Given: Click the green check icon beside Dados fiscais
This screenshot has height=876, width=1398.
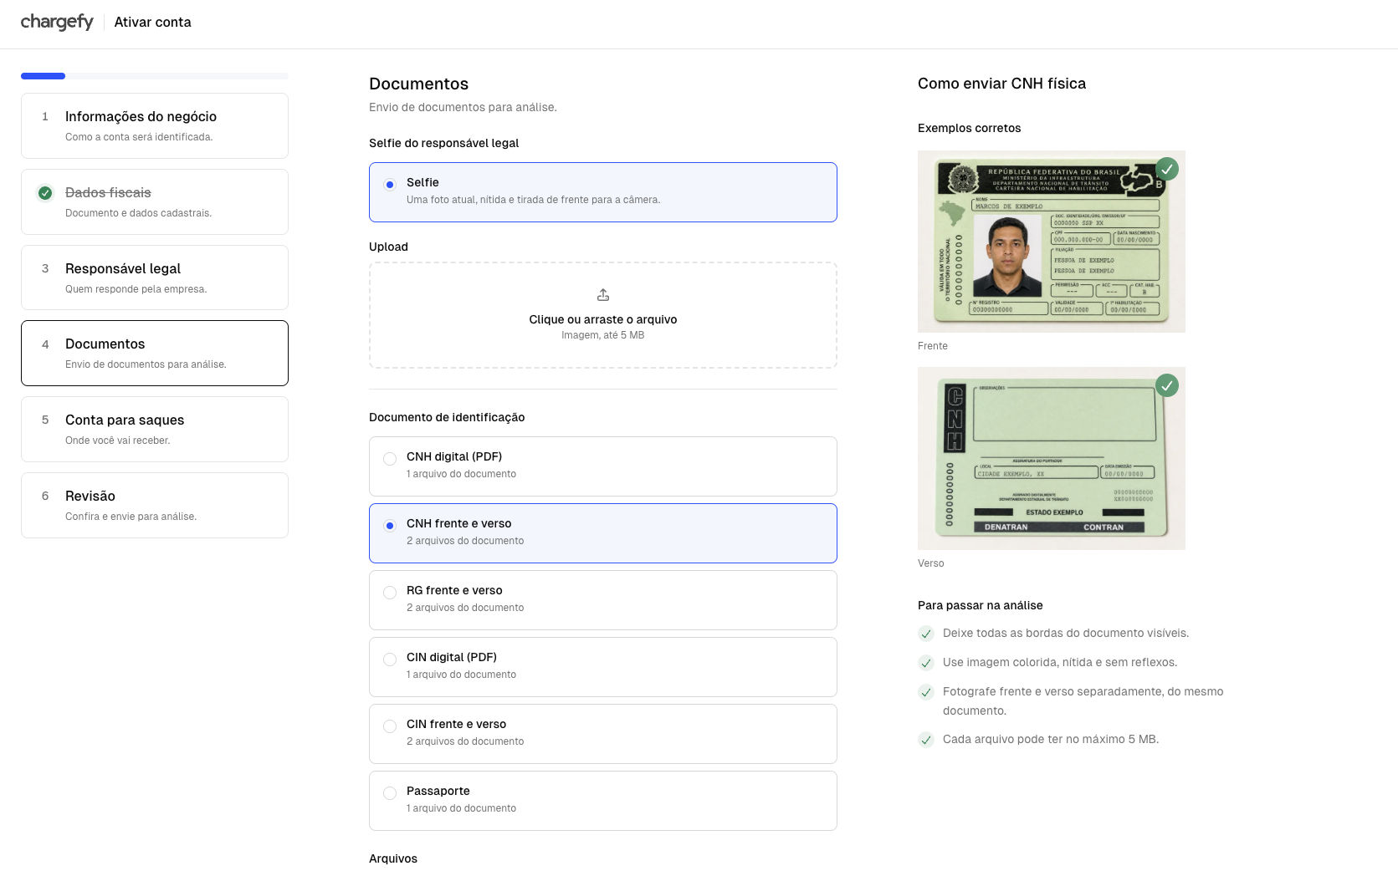Looking at the screenshot, I should pos(45,193).
